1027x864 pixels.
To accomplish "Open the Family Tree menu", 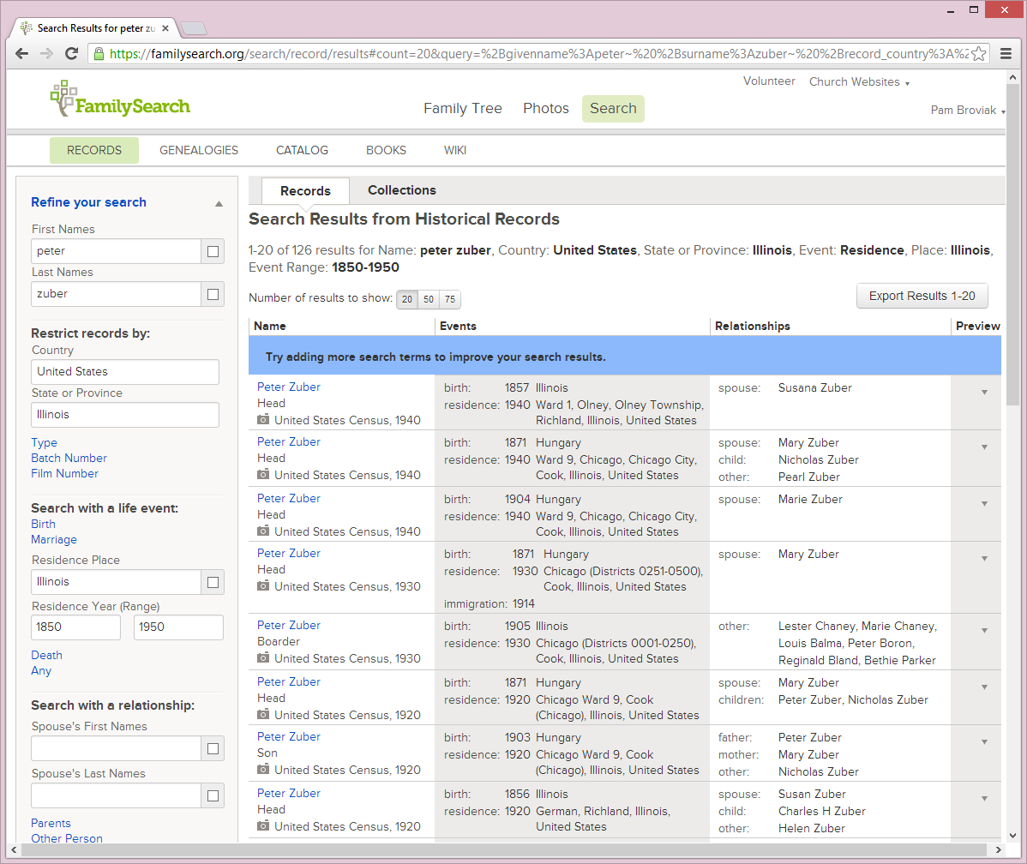I will pyautogui.click(x=462, y=108).
